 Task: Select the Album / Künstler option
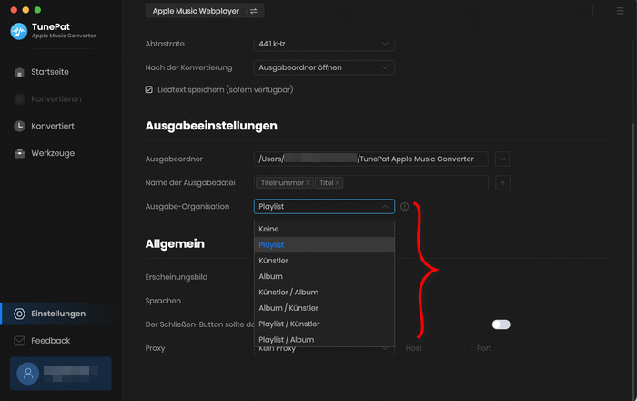pyautogui.click(x=324, y=308)
